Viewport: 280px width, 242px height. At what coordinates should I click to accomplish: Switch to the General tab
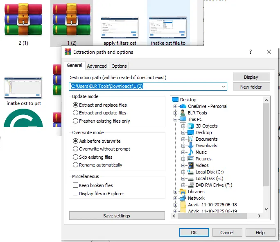(75, 65)
